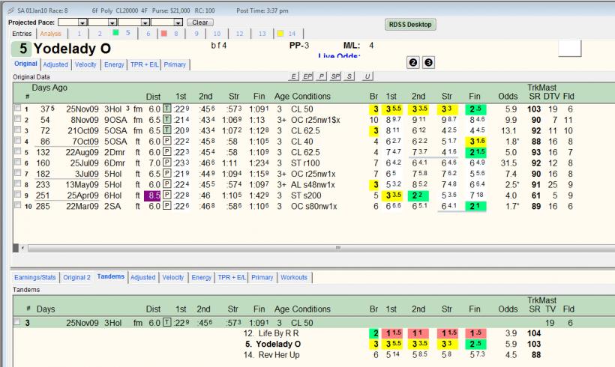Open the upper Velocity tab
This screenshot has height=367, width=615.
pos(85,64)
